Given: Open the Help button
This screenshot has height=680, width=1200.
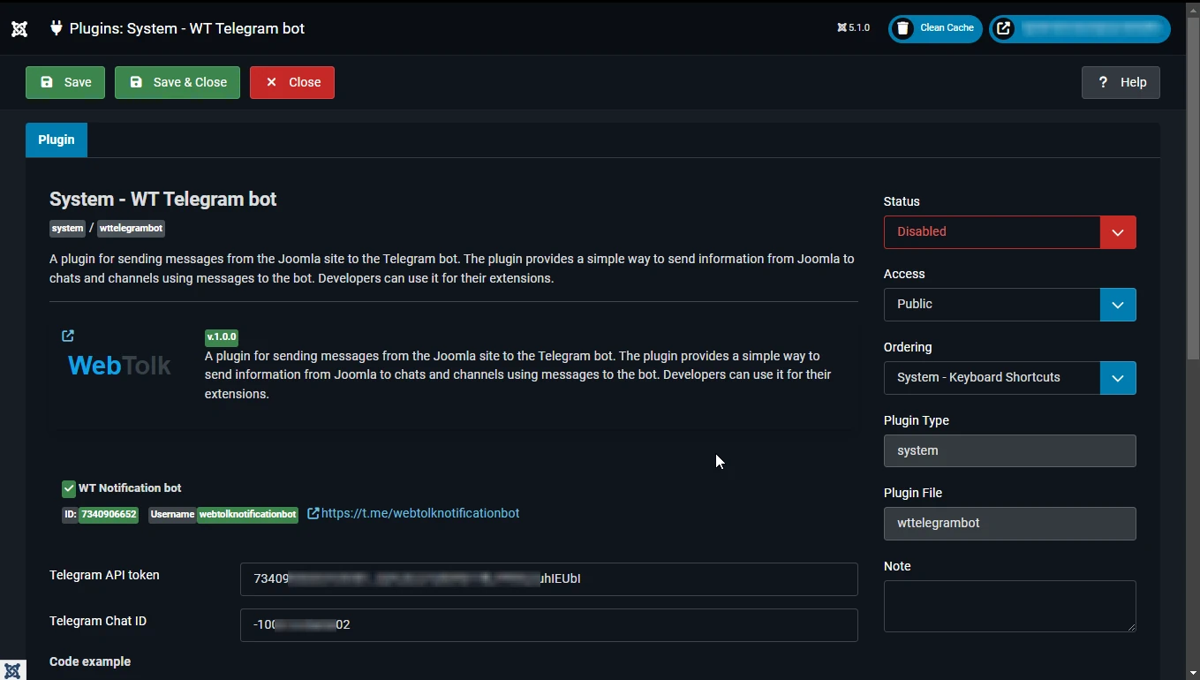Looking at the screenshot, I should pos(1121,82).
